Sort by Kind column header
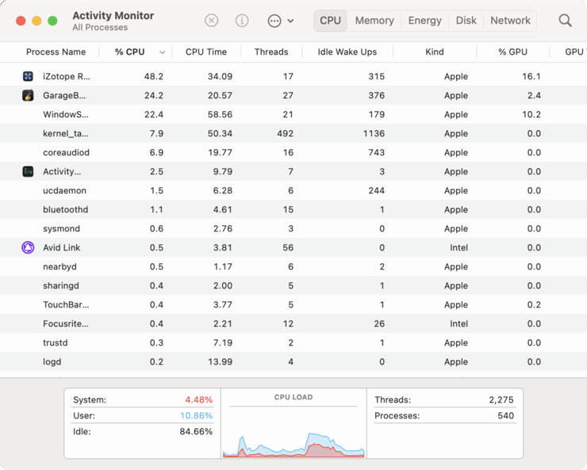This screenshot has width=587, height=470. click(x=435, y=52)
